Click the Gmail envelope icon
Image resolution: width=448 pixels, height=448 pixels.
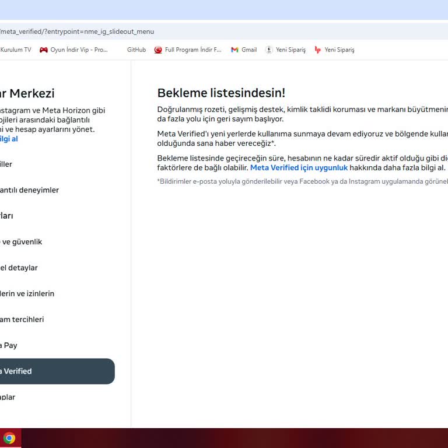tap(235, 50)
